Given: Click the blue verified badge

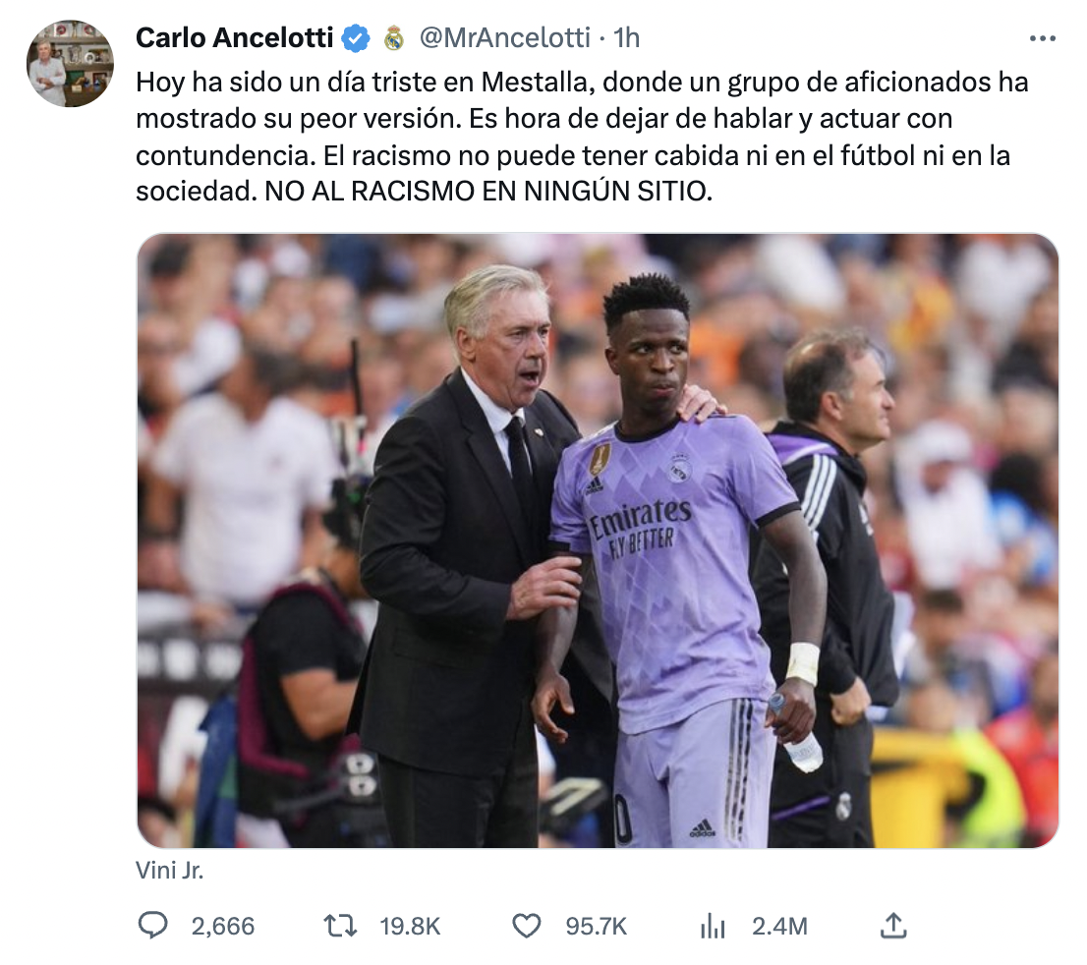Looking at the screenshot, I should click(357, 38).
